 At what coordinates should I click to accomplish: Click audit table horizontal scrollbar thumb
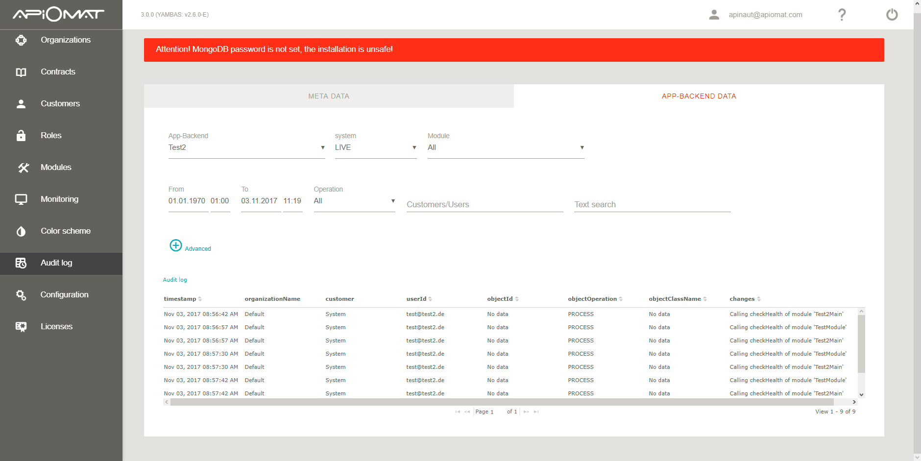(502, 402)
